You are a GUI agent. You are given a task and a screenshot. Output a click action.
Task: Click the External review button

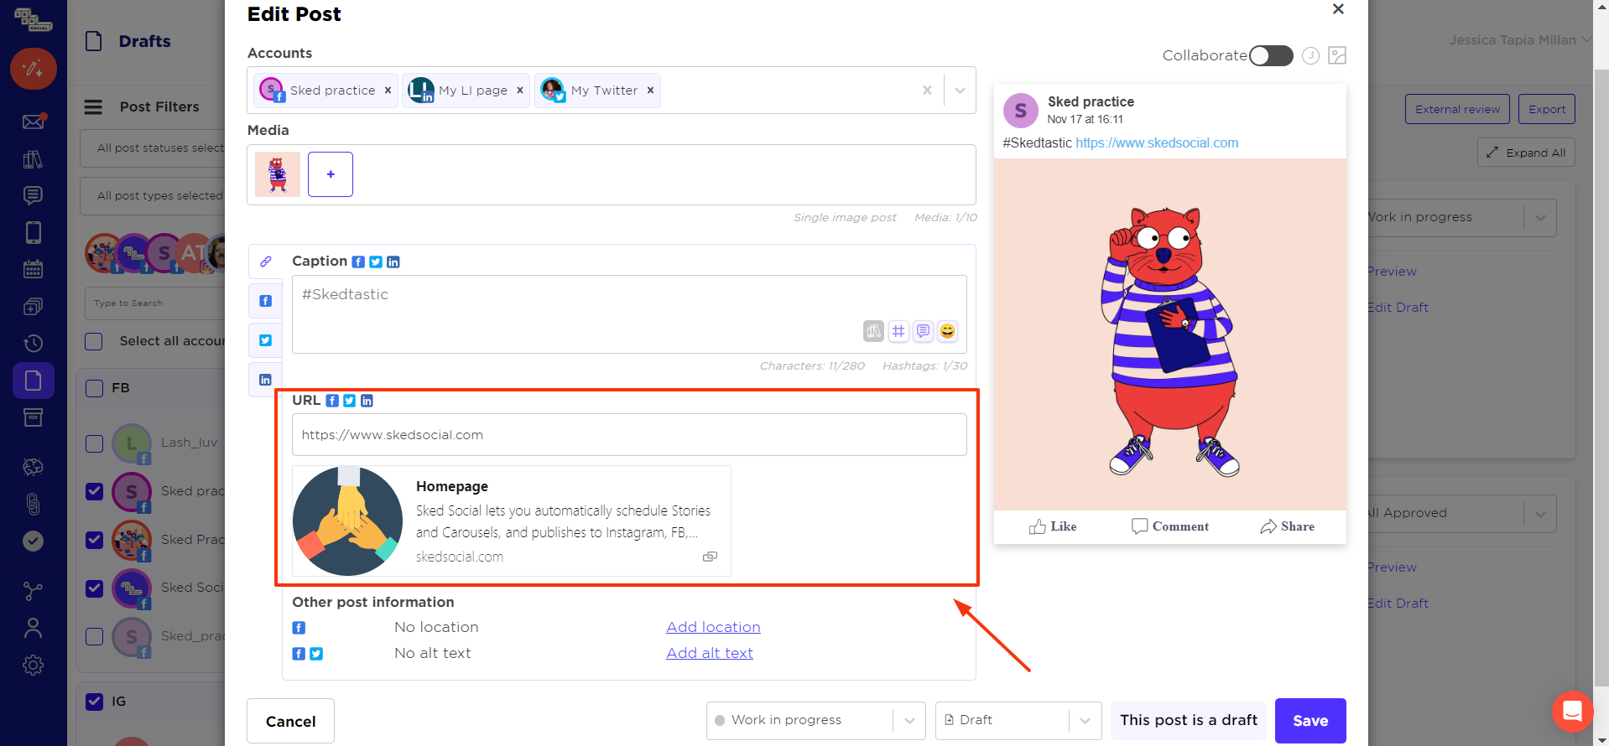1457,109
